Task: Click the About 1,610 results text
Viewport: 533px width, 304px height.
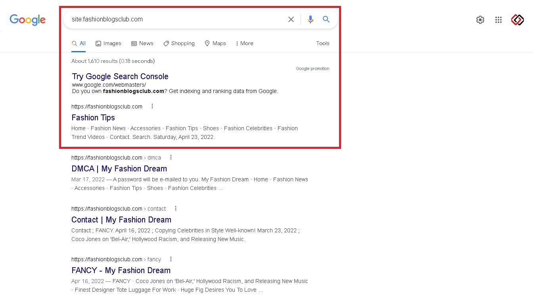Action: pos(113,61)
